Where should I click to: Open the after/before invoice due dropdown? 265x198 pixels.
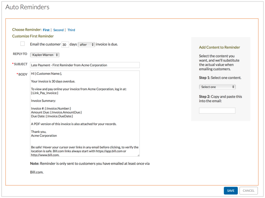click(86, 44)
